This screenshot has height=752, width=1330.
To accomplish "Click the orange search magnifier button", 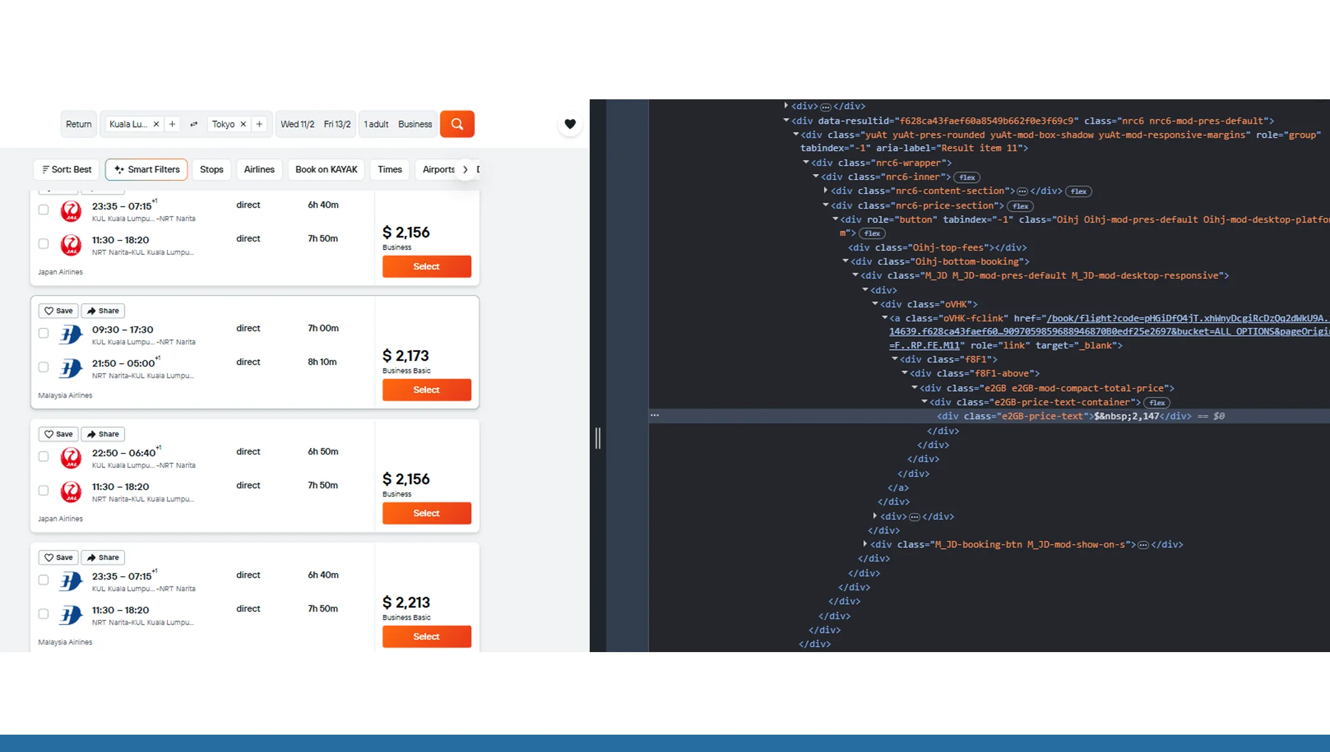I will tap(457, 124).
